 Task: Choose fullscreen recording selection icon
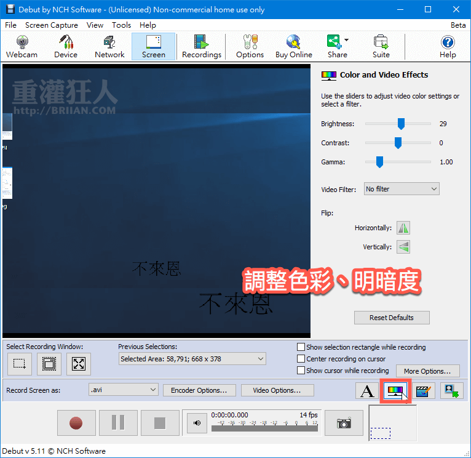pos(78,364)
